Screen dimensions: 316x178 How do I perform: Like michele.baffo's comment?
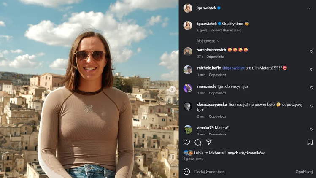coord(312,70)
